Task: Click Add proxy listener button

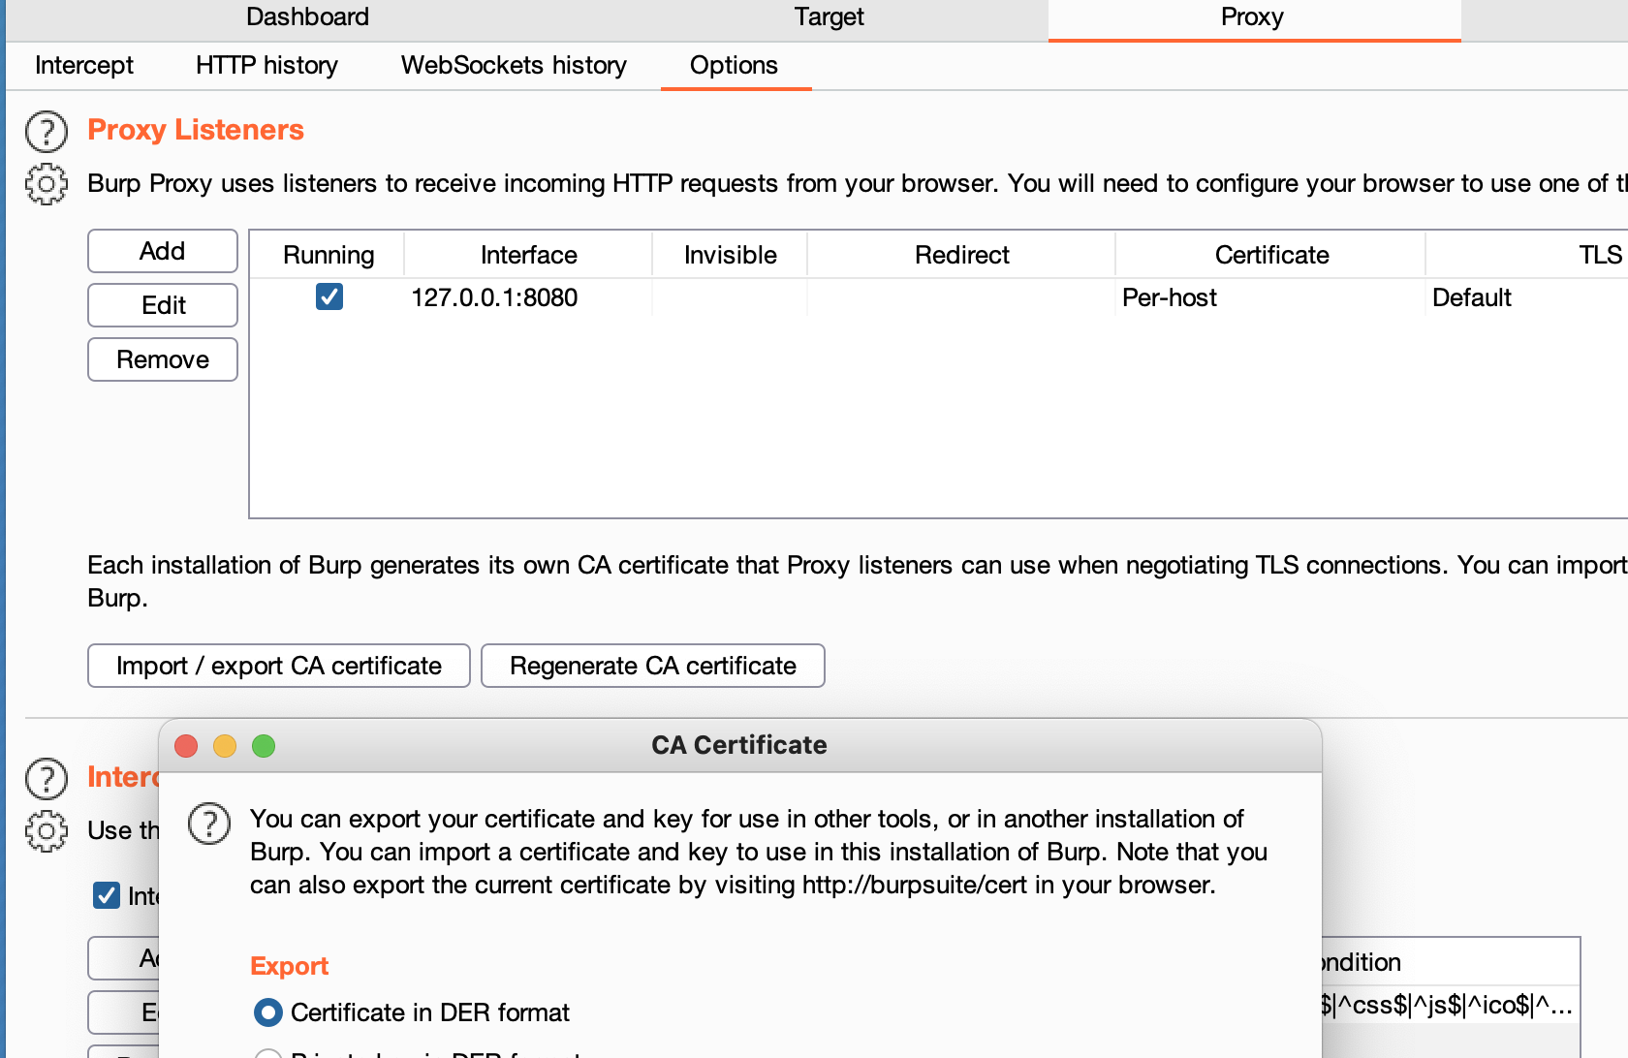Action: coord(163,251)
